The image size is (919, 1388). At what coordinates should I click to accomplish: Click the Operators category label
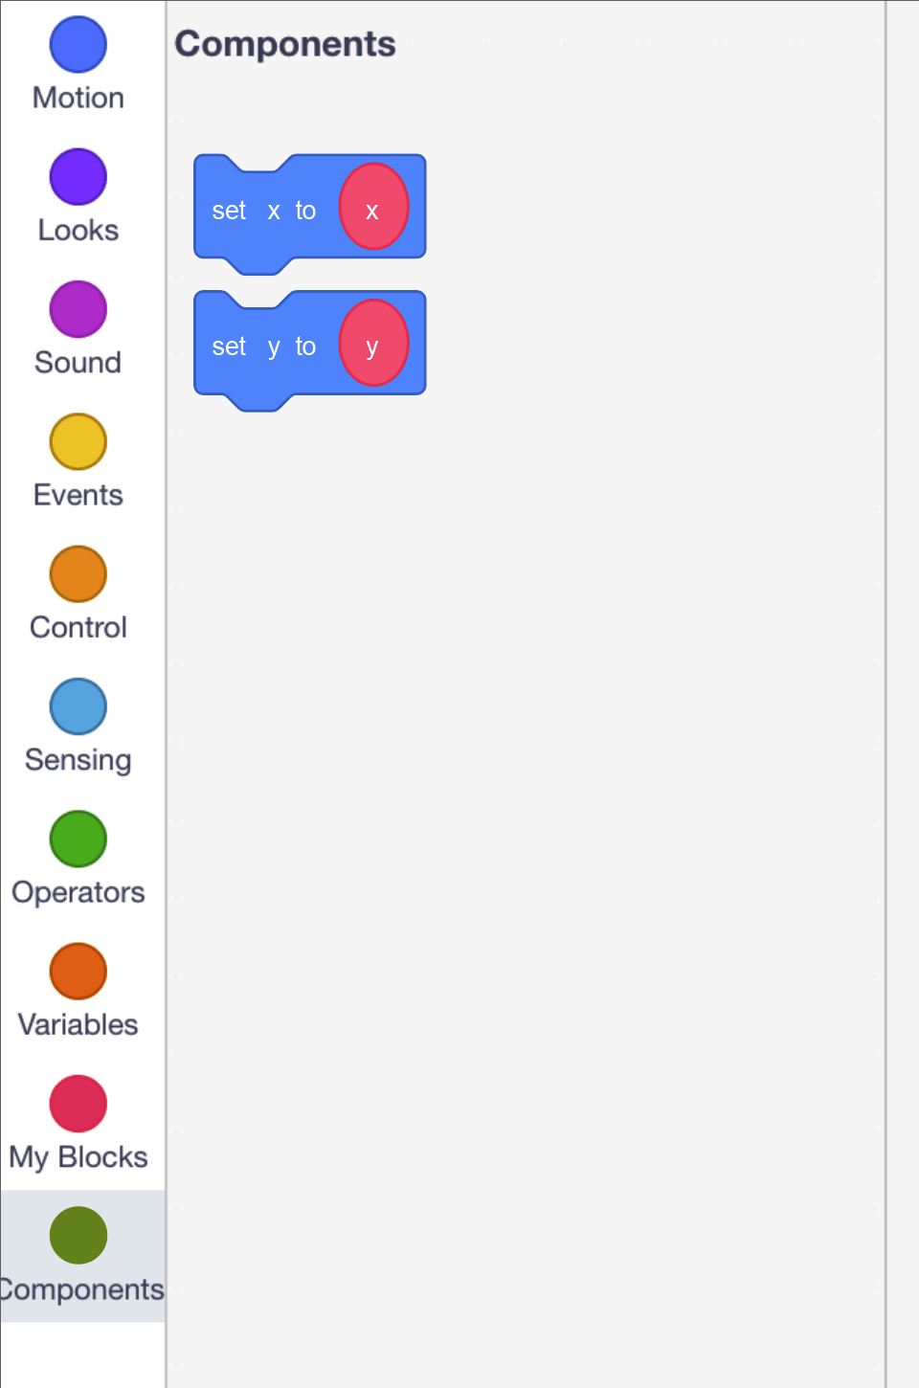pos(78,892)
